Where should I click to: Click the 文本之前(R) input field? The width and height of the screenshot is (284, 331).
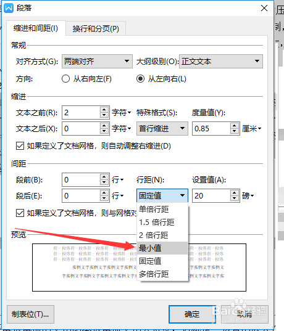click(x=81, y=113)
